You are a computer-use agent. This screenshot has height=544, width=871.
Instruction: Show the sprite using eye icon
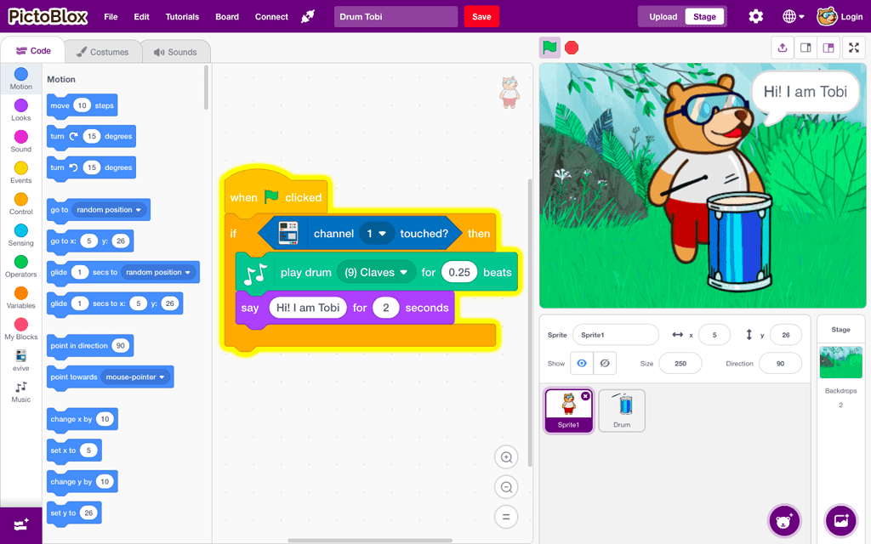pyautogui.click(x=582, y=364)
